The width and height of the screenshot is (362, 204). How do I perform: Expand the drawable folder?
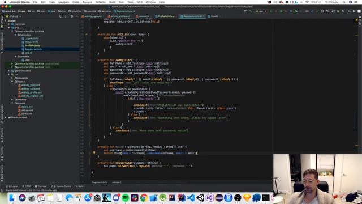[x=12, y=78]
